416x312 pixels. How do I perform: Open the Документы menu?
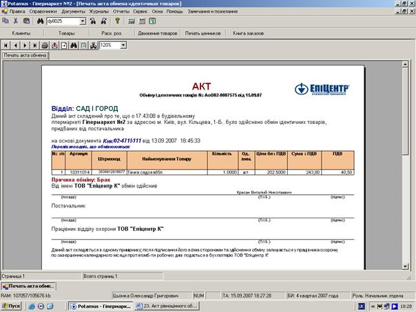(x=73, y=12)
